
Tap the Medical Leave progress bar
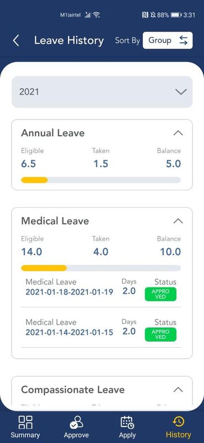pos(101,268)
